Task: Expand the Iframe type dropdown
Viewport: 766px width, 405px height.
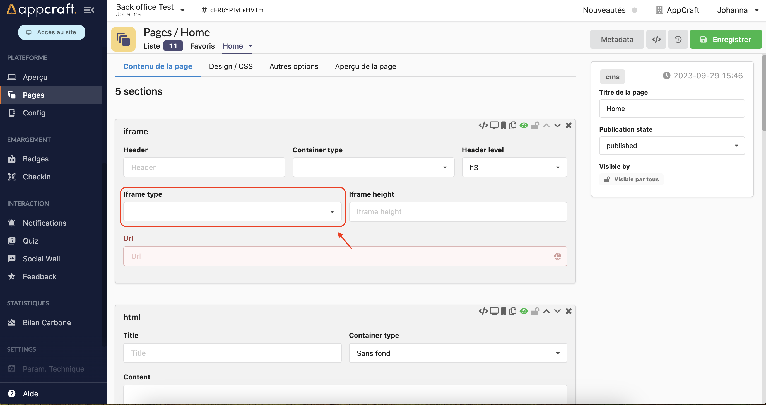Action: (232, 212)
